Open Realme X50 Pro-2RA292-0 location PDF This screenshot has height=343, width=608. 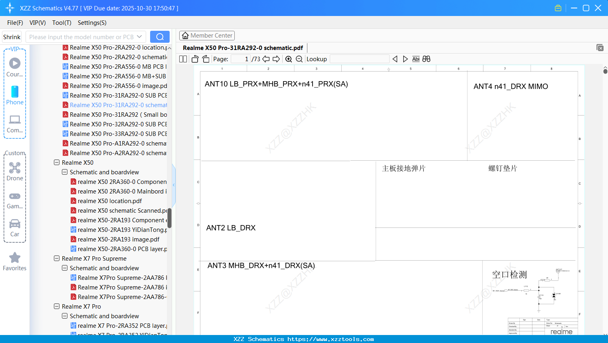115,48
